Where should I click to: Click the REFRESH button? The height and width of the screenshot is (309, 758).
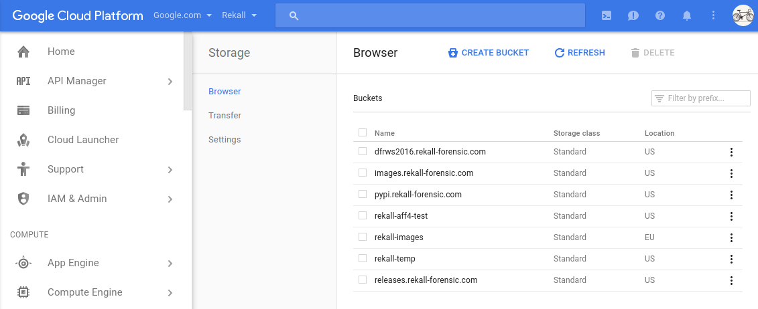point(580,53)
